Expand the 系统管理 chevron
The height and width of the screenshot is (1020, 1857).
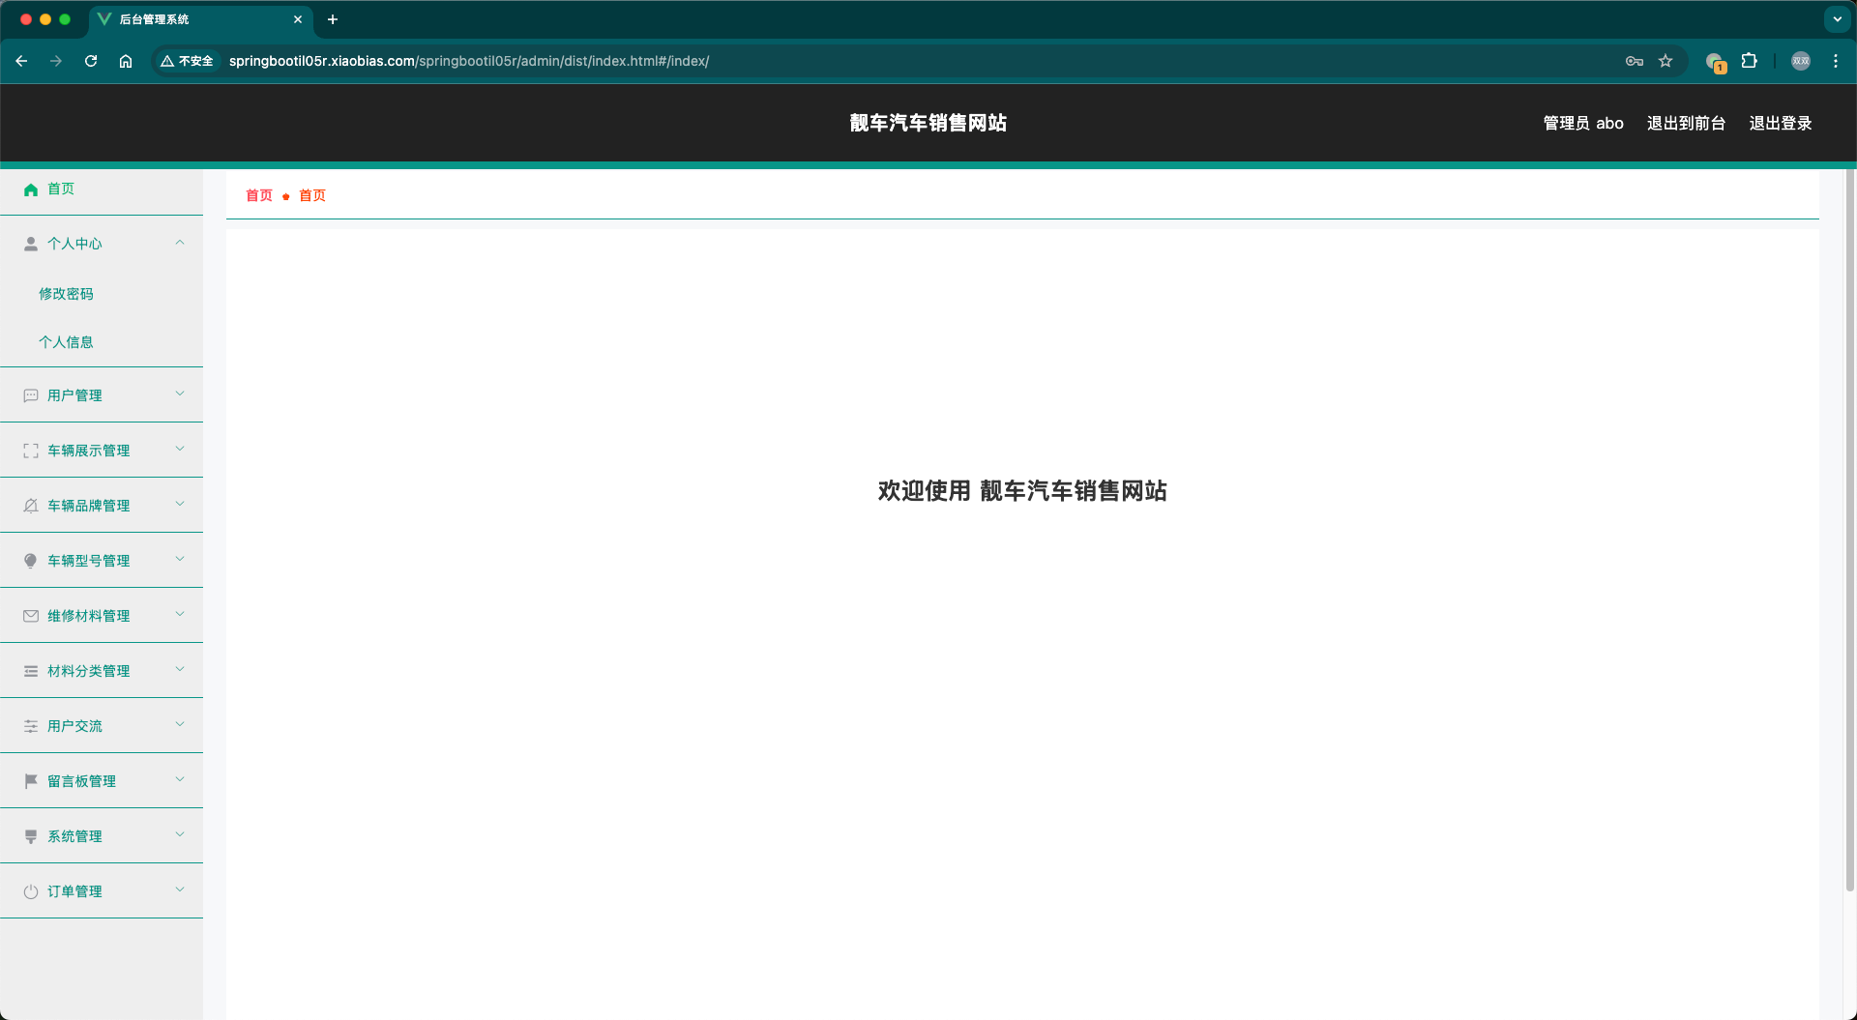(x=180, y=835)
